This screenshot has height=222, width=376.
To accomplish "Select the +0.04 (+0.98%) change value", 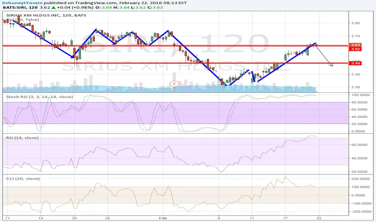I will [75, 7].
